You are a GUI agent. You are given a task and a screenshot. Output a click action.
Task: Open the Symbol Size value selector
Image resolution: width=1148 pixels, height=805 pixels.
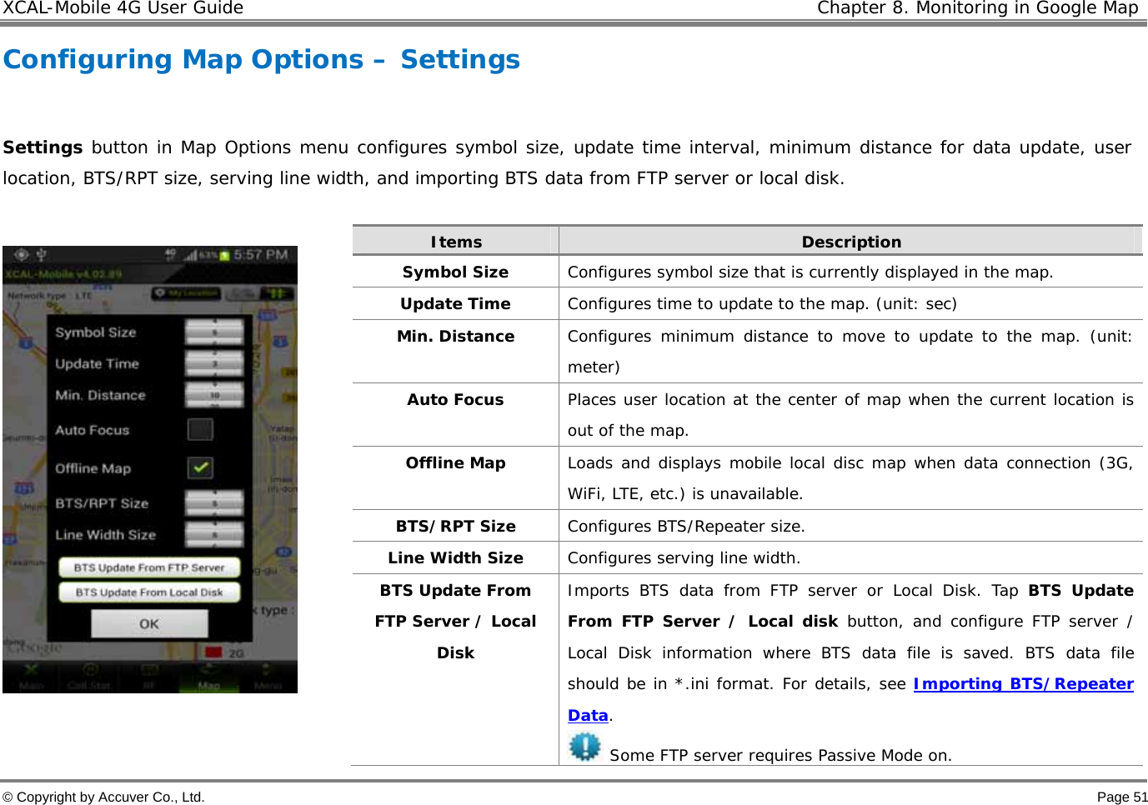click(213, 332)
